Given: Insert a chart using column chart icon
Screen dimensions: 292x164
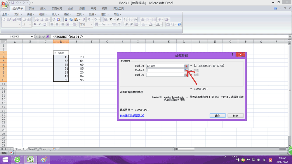Looking at the screenshot, I should point(142,19).
